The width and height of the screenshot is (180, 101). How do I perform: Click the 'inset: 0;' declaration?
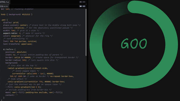tap(10, 55)
